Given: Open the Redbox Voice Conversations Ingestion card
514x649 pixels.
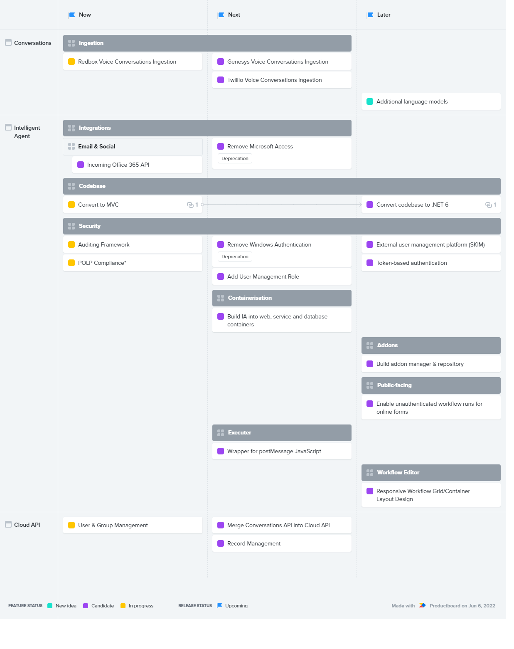Looking at the screenshot, I should pyautogui.click(x=133, y=62).
